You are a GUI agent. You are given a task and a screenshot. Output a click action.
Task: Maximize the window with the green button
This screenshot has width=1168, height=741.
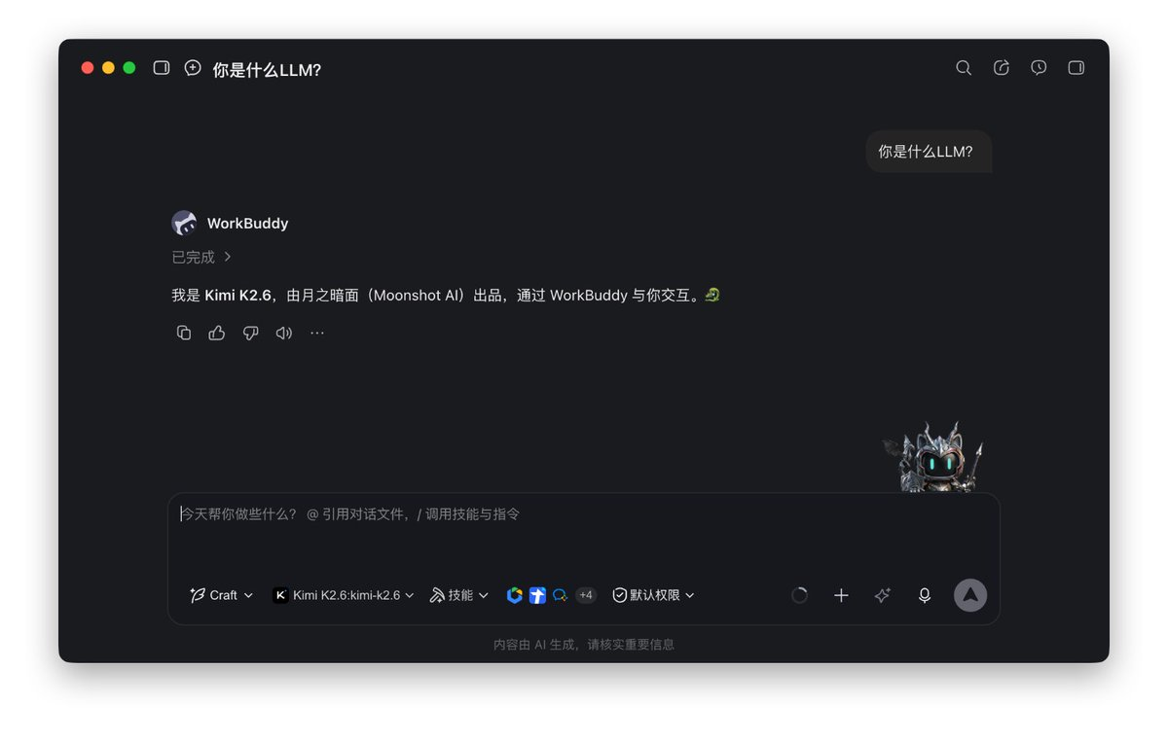coord(128,68)
